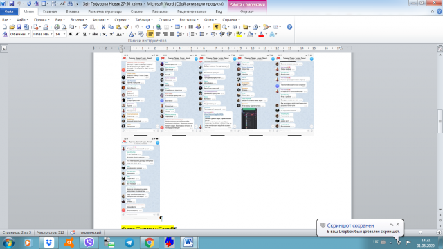The image size is (443, 249).
Task: Align text right
Action: (165, 34)
